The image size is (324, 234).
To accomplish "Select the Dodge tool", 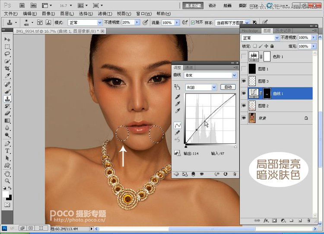I will click(x=7, y=135).
